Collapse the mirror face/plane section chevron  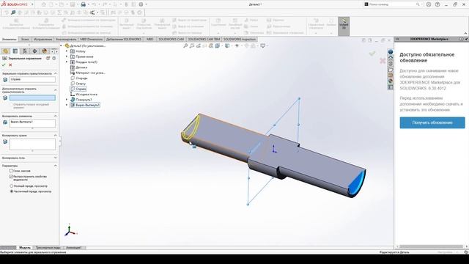56,73
